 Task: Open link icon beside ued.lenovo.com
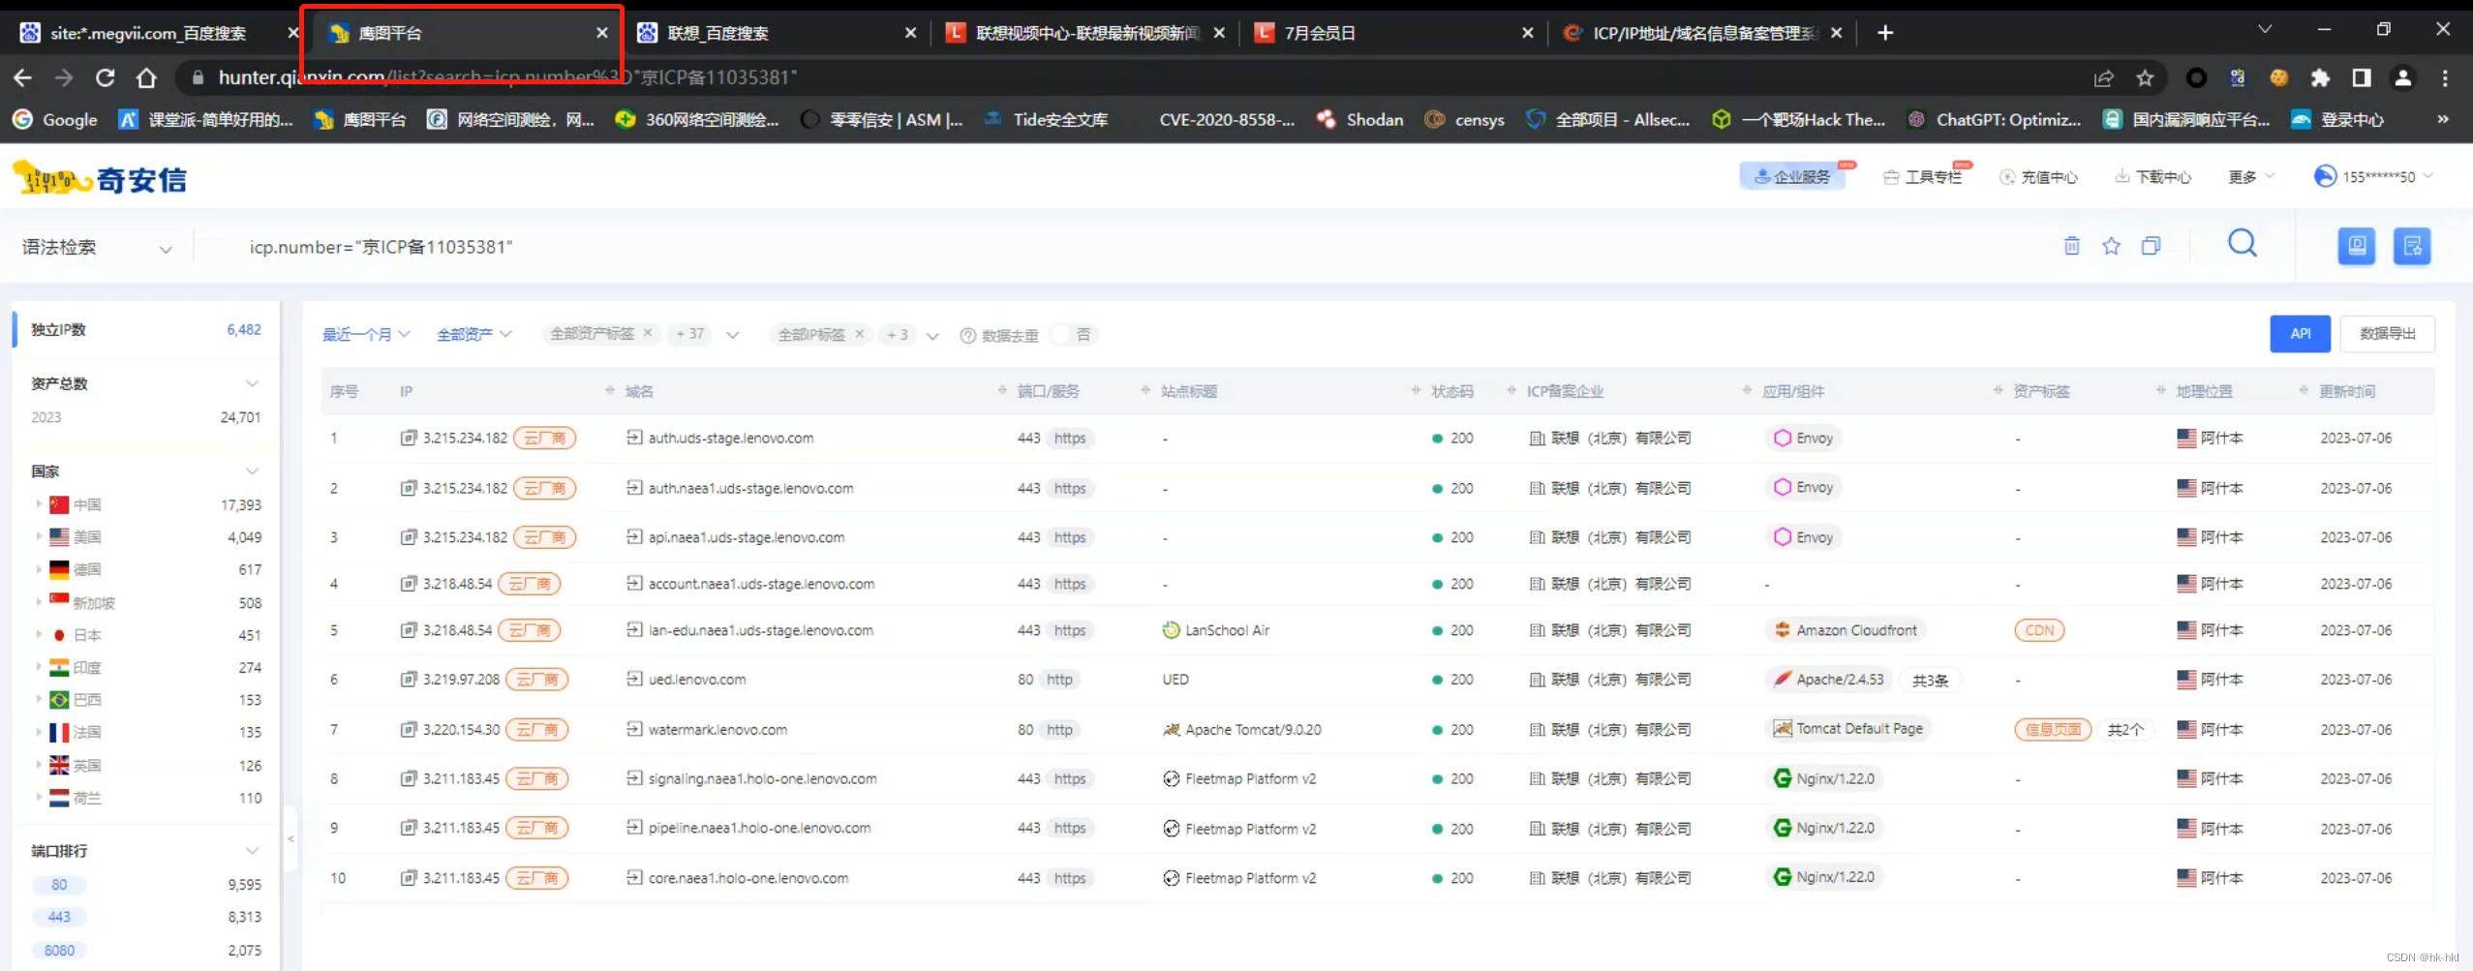(634, 679)
